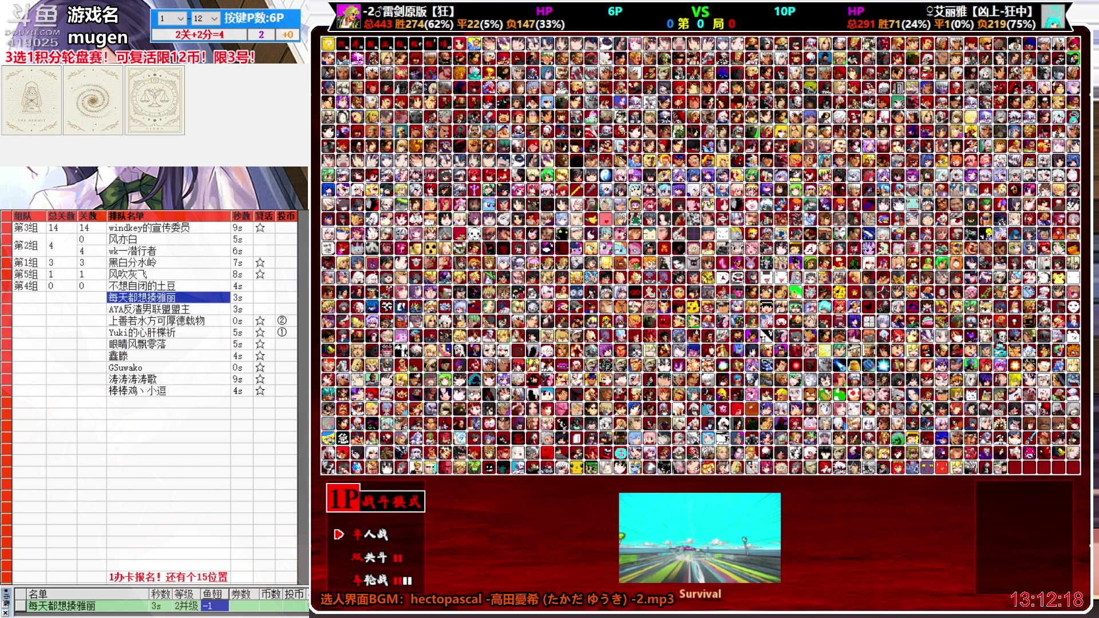Close the bottom panel with the X icon
1099x618 pixels.
click(5, 612)
